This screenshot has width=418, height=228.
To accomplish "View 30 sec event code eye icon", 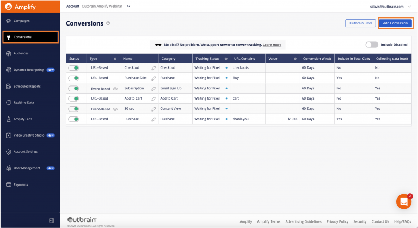I will (x=115, y=109).
